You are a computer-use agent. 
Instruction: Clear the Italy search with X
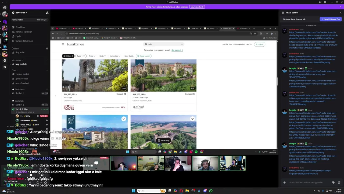point(182,44)
